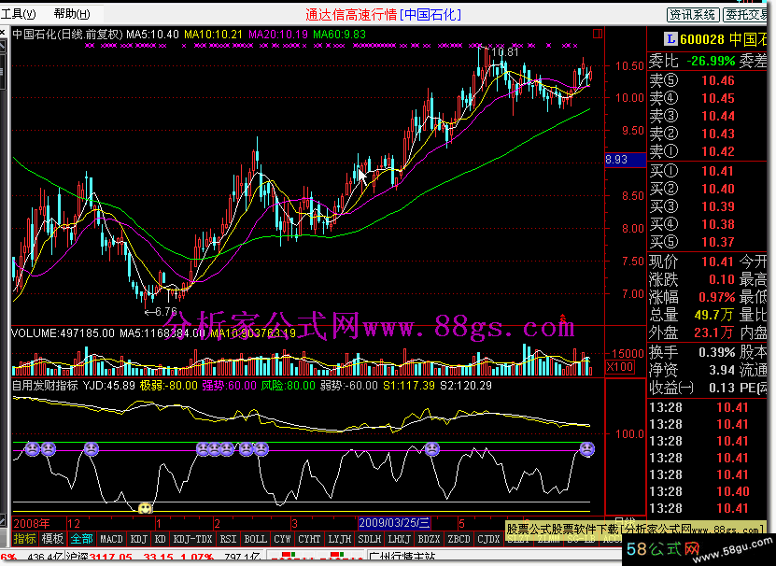The image size is (776, 566).
Task: Switch to the BDZX indicator
Action: click(429, 539)
